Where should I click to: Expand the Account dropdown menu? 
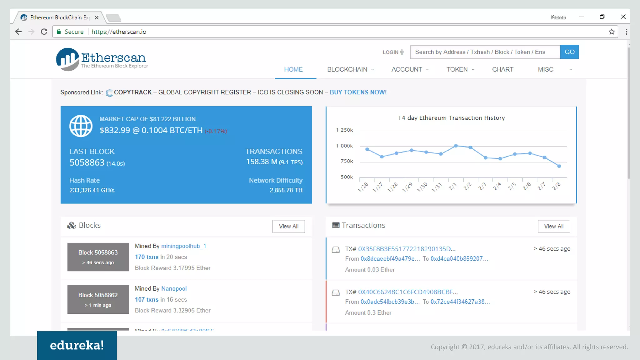(410, 69)
